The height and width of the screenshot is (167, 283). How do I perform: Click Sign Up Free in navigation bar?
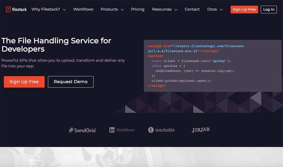pos(244,10)
